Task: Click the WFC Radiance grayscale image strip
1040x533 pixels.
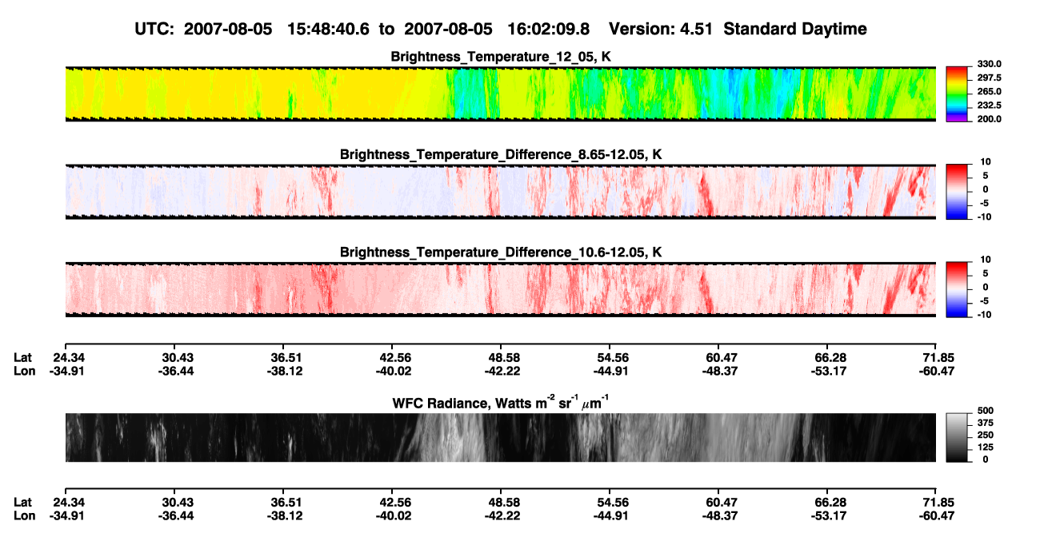Action: click(501, 438)
